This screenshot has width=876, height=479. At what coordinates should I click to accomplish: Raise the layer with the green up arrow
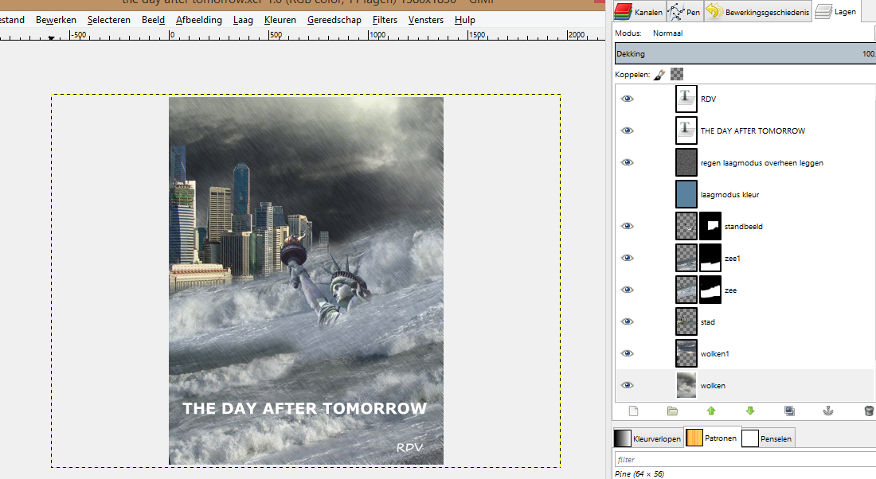[x=711, y=411]
